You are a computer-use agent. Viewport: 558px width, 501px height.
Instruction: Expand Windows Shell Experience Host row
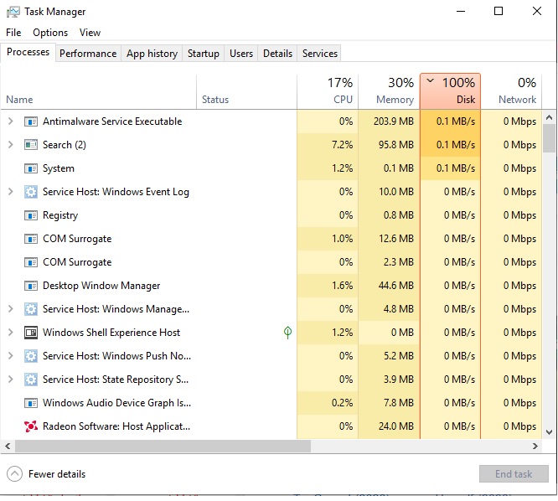pyautogui.click(x=11, y=333)
